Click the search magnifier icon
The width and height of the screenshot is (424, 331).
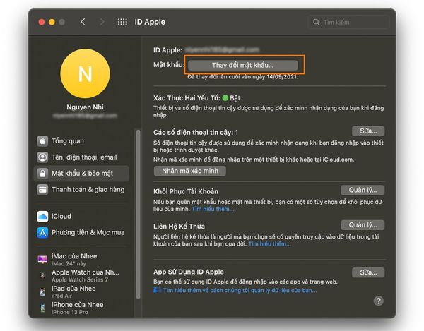pos(316,22)
